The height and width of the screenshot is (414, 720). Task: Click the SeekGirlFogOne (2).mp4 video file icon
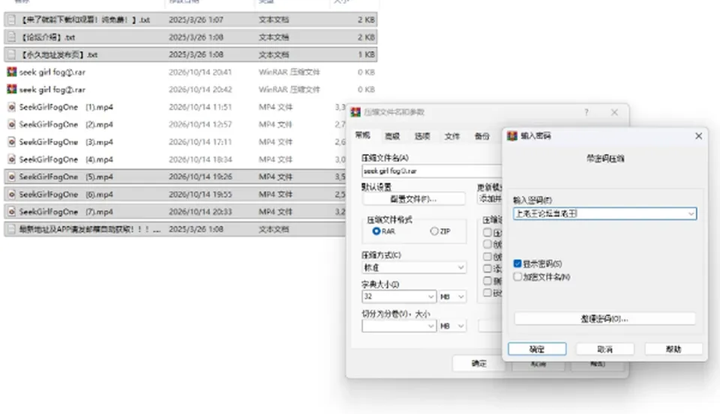12,125
